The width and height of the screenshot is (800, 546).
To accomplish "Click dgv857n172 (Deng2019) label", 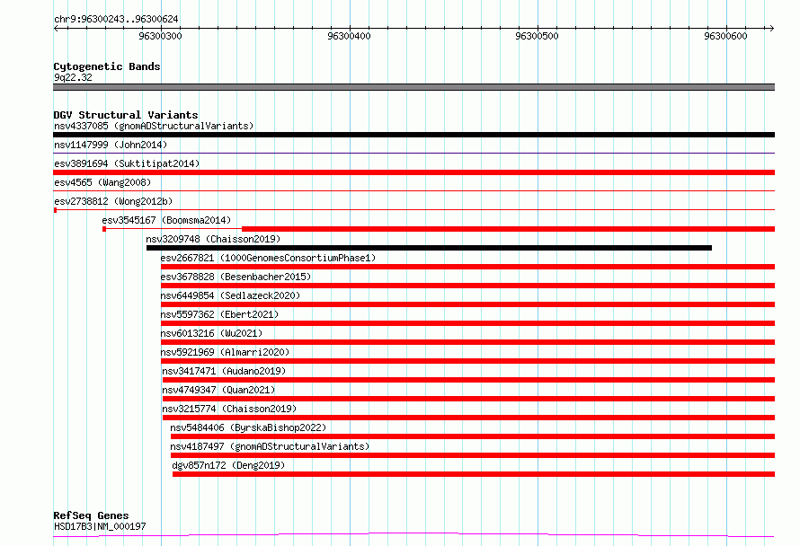I will (x=228, y=465).
